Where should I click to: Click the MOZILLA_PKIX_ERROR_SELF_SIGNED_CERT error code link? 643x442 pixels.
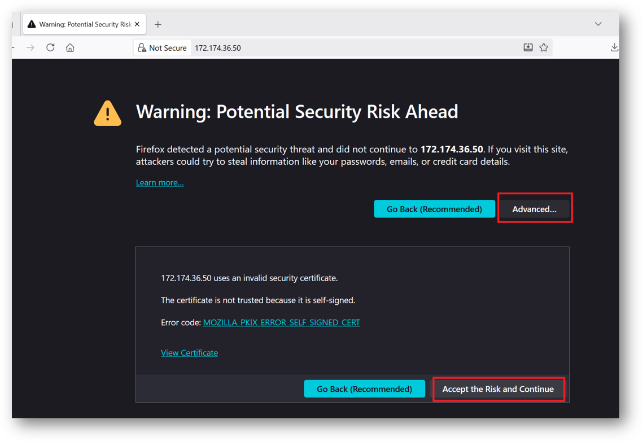coord(281,322)
